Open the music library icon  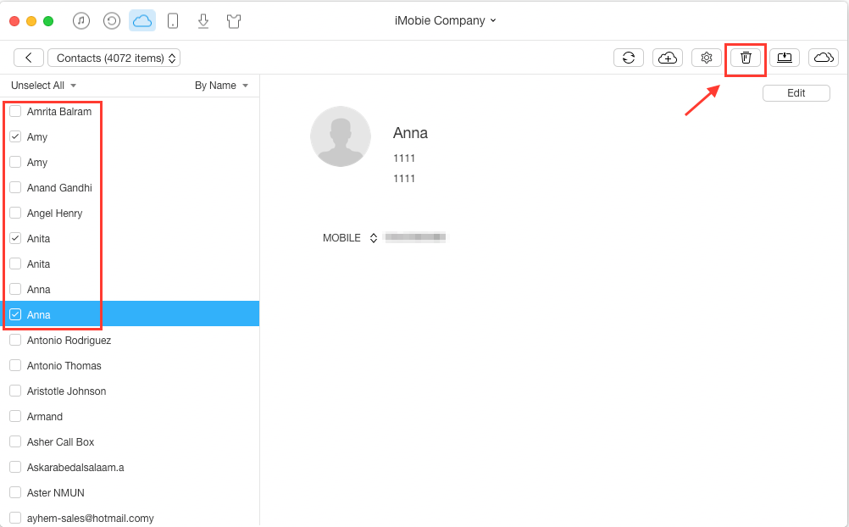coord(81,21)
